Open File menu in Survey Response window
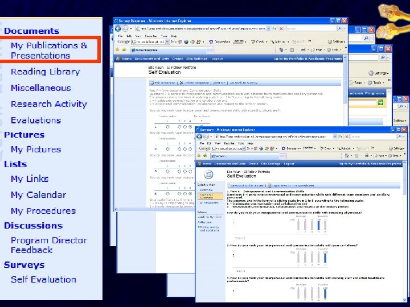The image size is (410, 307). pos(120,36)
